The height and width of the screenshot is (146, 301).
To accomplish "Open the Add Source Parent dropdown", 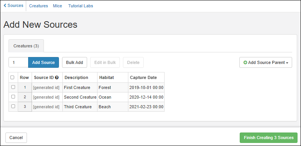I will 266,62.
